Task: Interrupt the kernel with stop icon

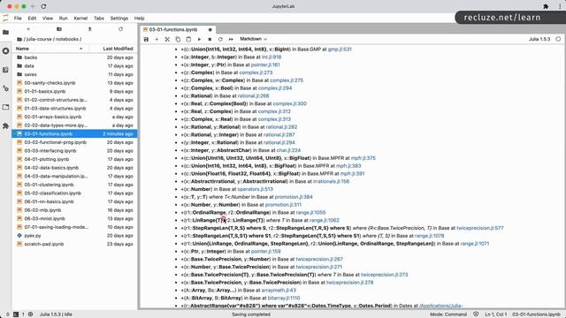Action: (x=210, y=39)
